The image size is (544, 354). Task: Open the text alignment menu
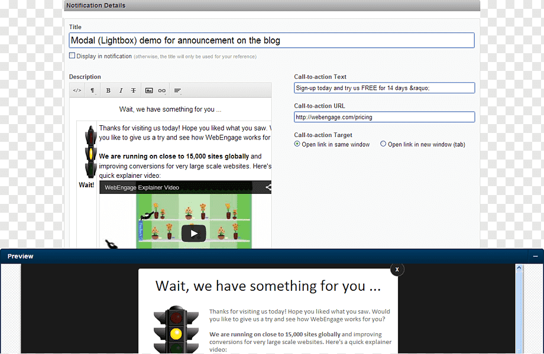177,90
